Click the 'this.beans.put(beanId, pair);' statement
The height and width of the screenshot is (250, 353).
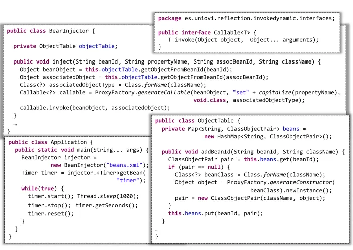[x=215, y=213]
